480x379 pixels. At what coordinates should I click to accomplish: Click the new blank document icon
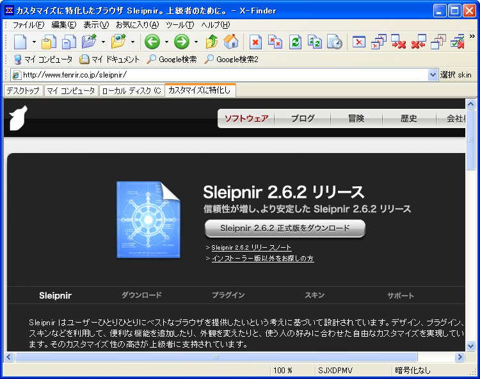click(x=20, y=42)
